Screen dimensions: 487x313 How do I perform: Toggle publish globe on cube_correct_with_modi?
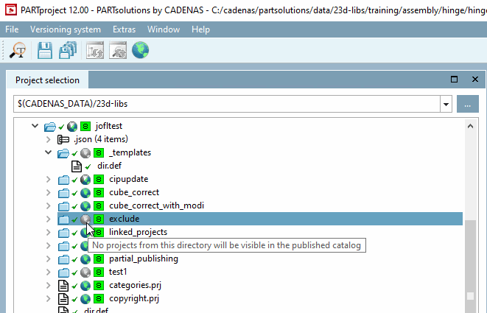pos(85,206)
